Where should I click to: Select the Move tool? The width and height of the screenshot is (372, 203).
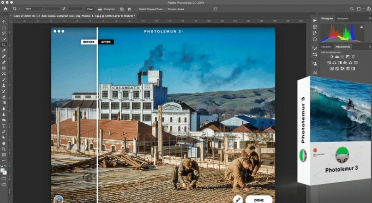point(4,22)
